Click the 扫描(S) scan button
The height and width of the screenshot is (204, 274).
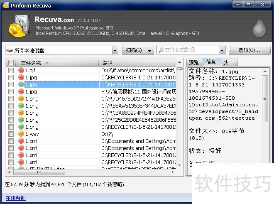134,51
